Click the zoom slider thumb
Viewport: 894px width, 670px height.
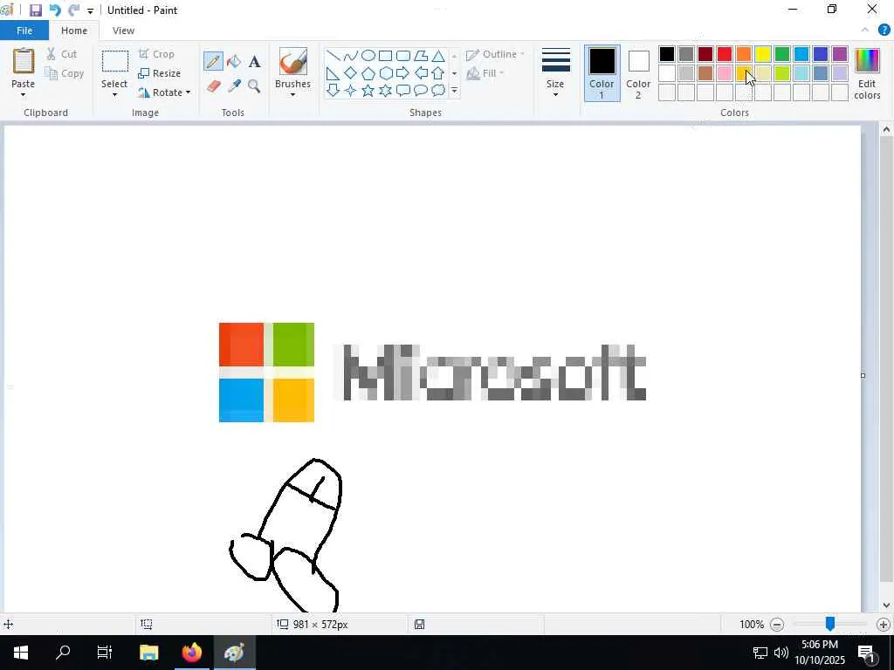[x=830, y=624]
